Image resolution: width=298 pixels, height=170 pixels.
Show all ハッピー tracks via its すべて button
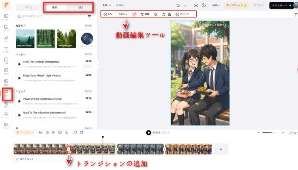click(x=88, y=54)
